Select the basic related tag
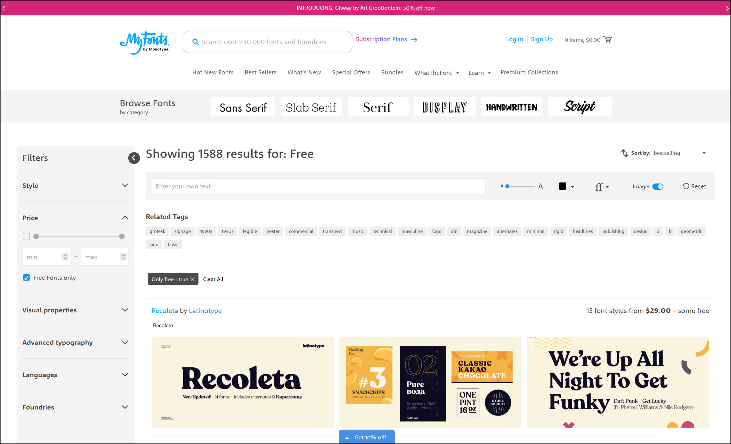The width and height of the screenshot is (731, 444). pos(173,245)
